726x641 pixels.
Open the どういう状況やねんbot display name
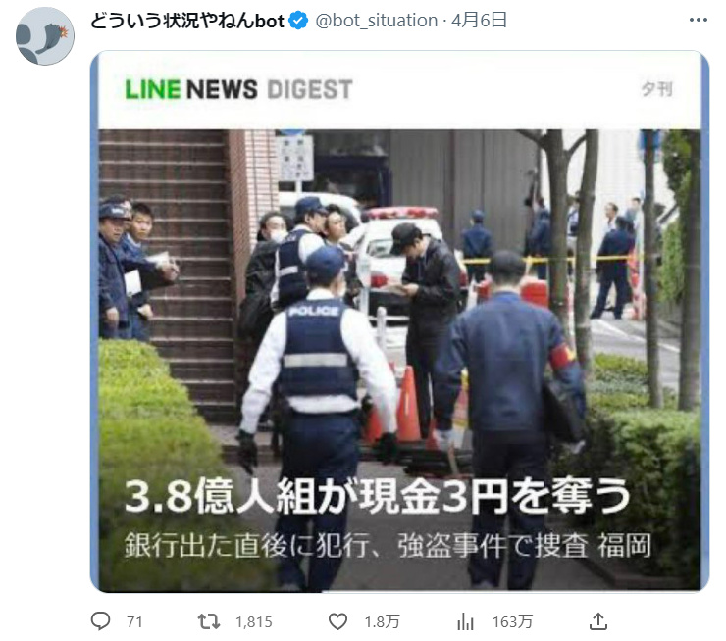pyautogui.click(x=186, y=21)
